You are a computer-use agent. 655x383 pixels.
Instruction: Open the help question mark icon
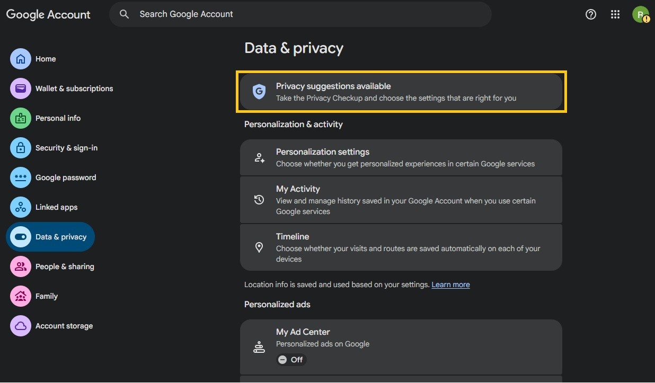click(591, 14)
